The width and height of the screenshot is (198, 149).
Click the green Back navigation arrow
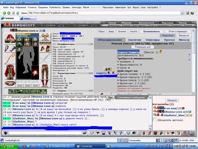(4, 13)
